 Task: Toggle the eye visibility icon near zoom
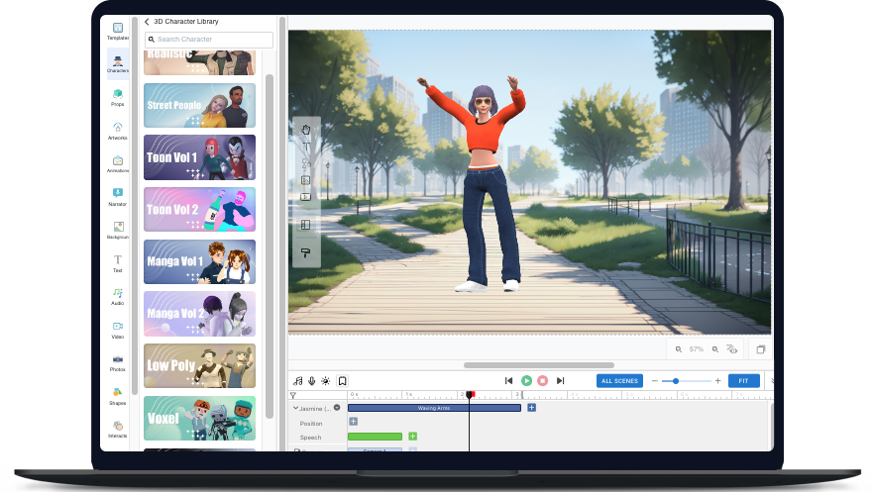tap(732, 349)
